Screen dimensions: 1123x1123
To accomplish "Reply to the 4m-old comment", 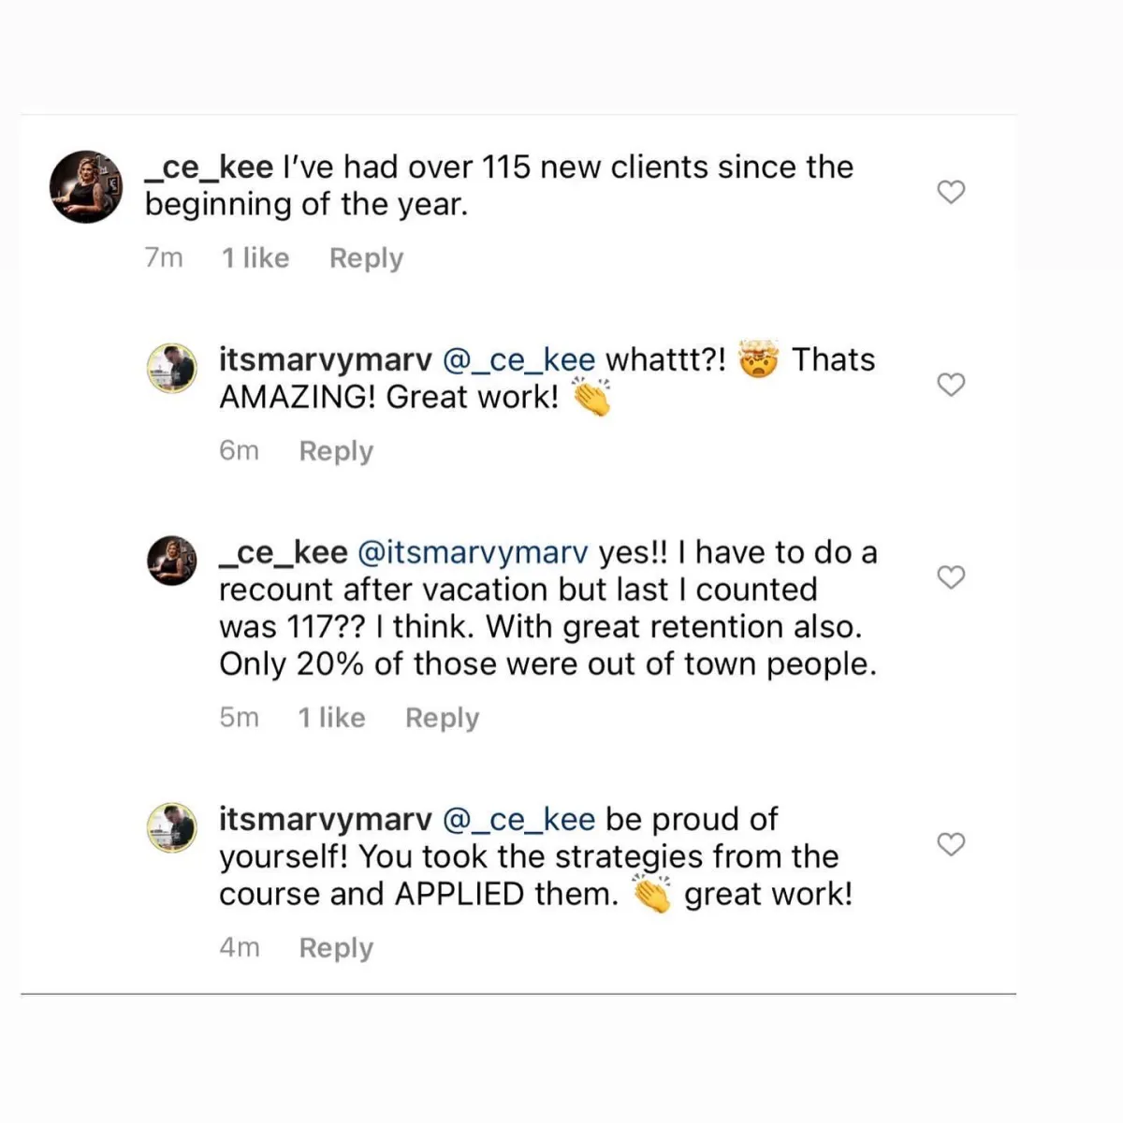I will click(x=336, y=948).
